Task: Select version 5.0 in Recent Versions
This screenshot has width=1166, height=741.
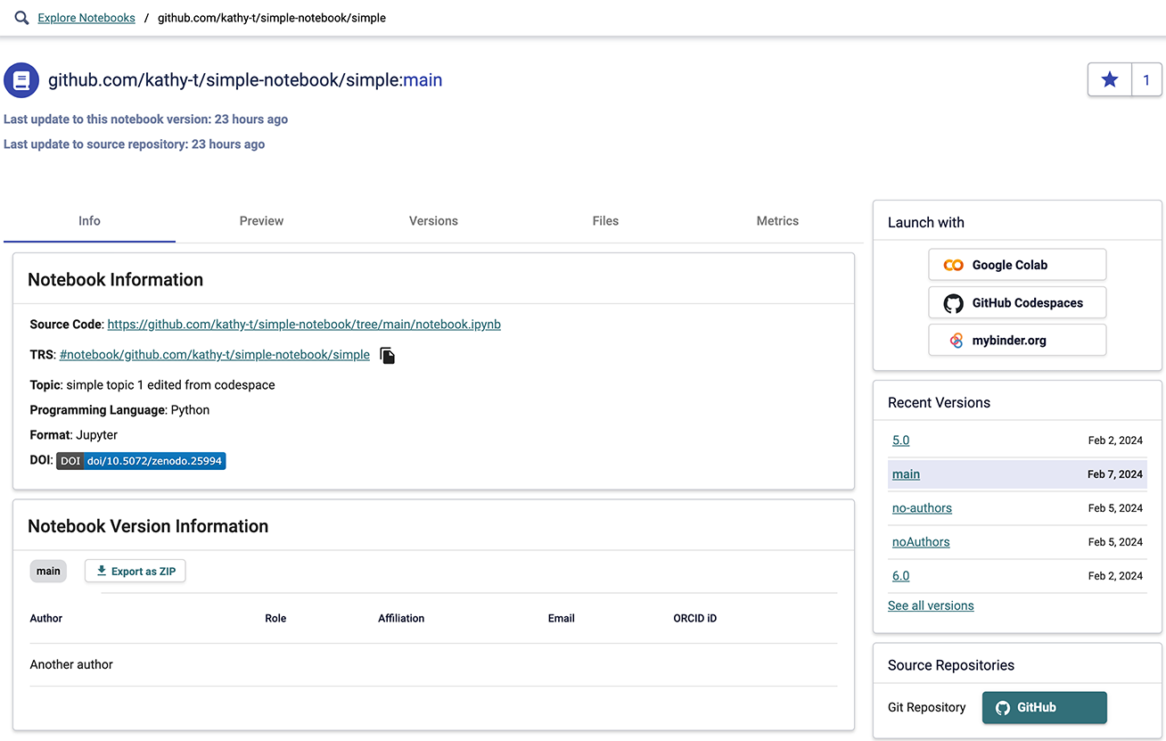Action: pos(900,440)
